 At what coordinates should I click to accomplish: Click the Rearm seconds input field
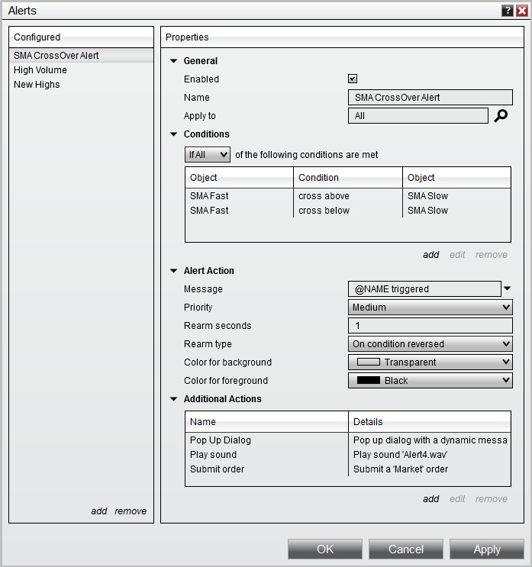click(x=430, y=326)
